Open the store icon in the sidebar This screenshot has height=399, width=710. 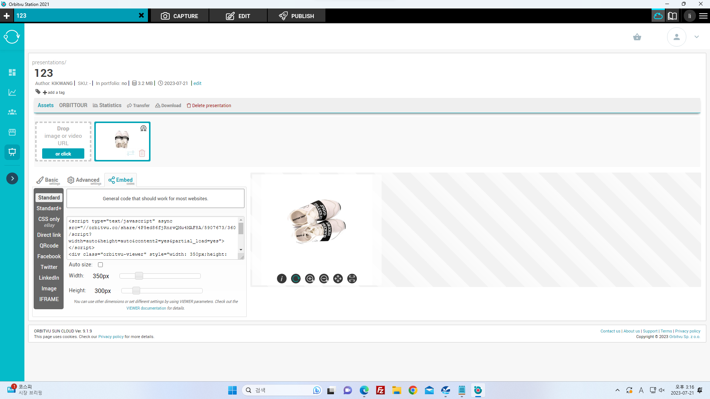coord(12,132)
